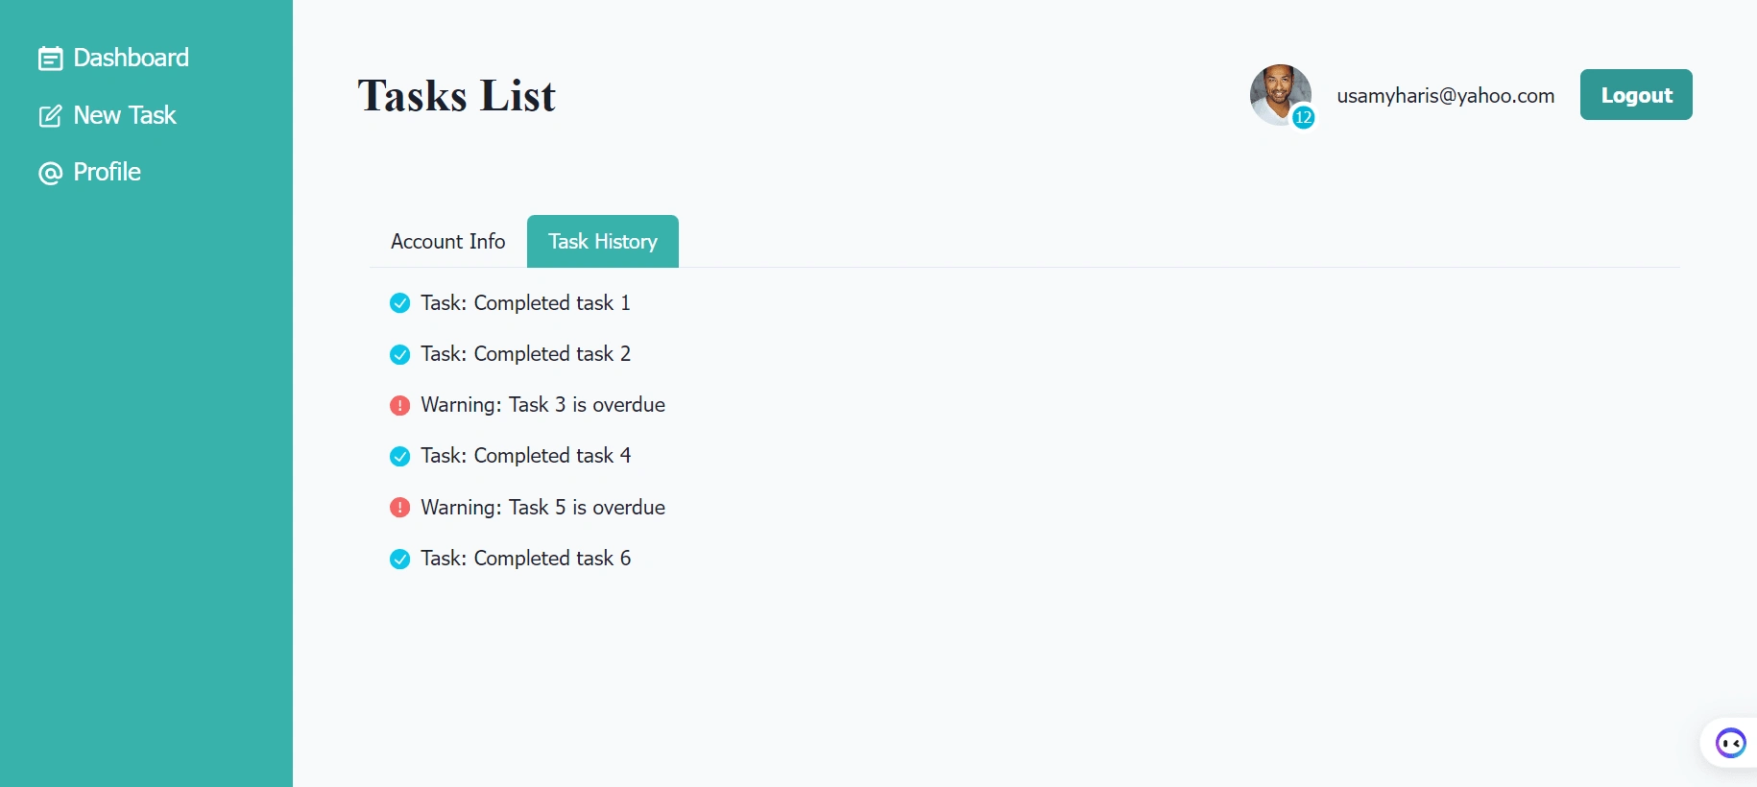
Task: Click the Dashboard calendar icon in sidebar
Action: click(x=51, y=59)
